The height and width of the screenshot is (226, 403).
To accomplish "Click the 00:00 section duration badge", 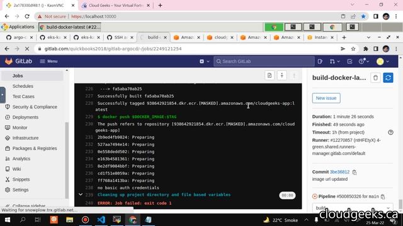I will pos(287,195).
